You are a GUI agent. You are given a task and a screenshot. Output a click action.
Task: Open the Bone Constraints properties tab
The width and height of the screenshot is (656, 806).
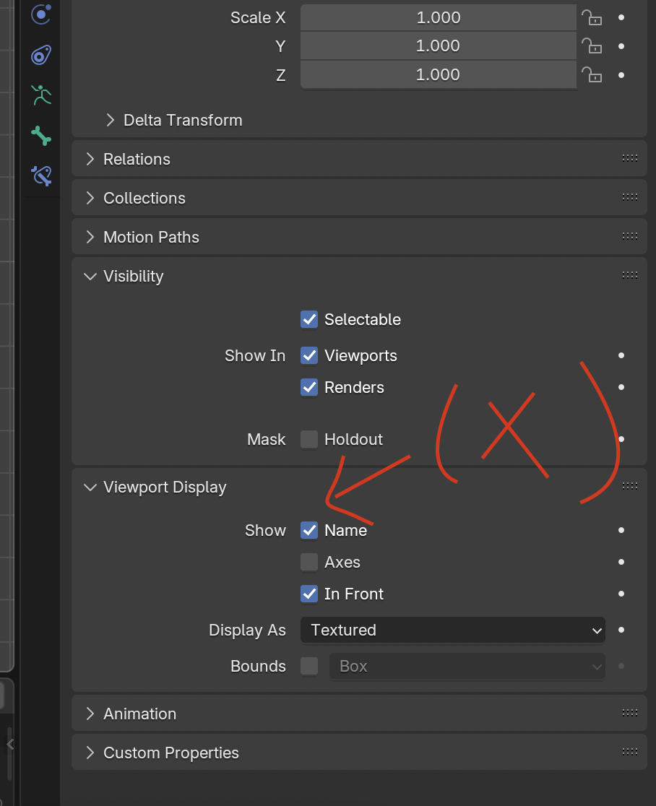(41, 175)
